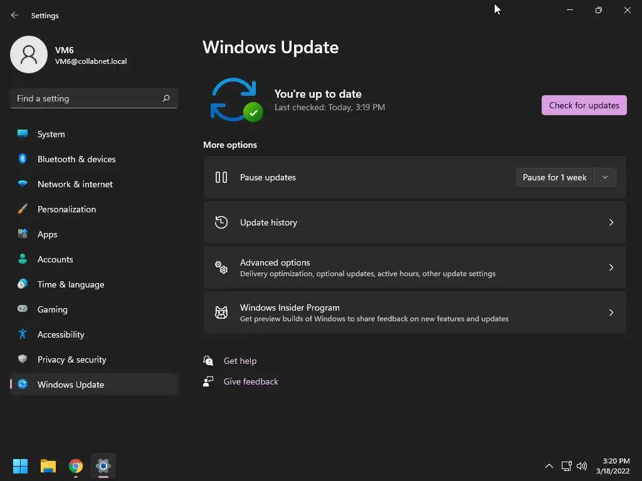
Task: Click the back arrow in Settings header
Action: 15,15
